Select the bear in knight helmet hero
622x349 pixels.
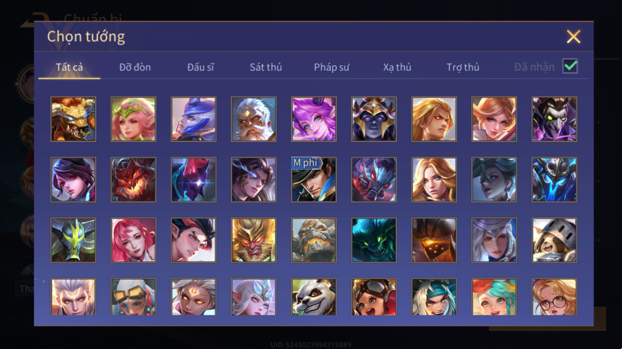click(554, 240)
